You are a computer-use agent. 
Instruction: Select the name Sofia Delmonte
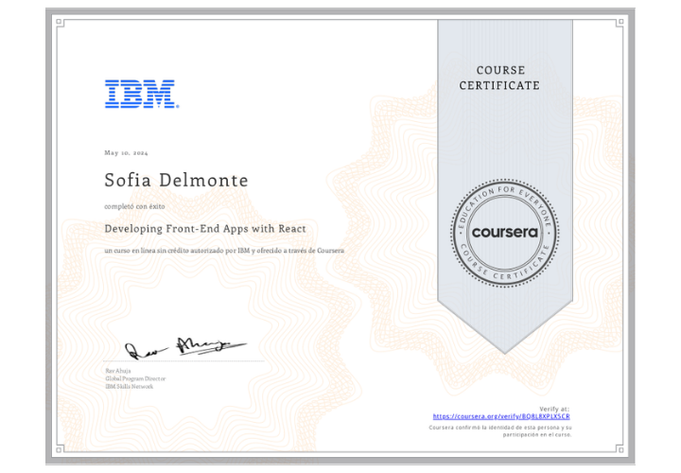[x=176, y=180]
